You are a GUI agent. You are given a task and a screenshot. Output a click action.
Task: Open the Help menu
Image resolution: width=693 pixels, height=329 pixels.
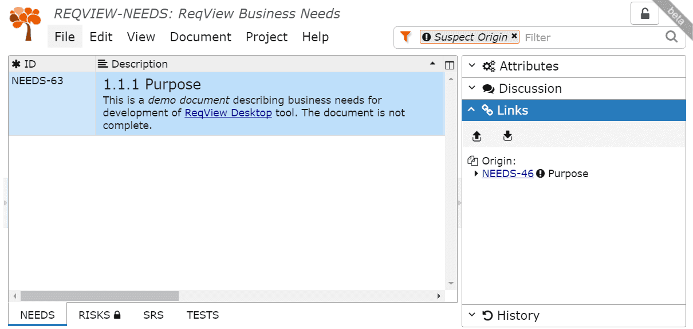pos(315,37)
